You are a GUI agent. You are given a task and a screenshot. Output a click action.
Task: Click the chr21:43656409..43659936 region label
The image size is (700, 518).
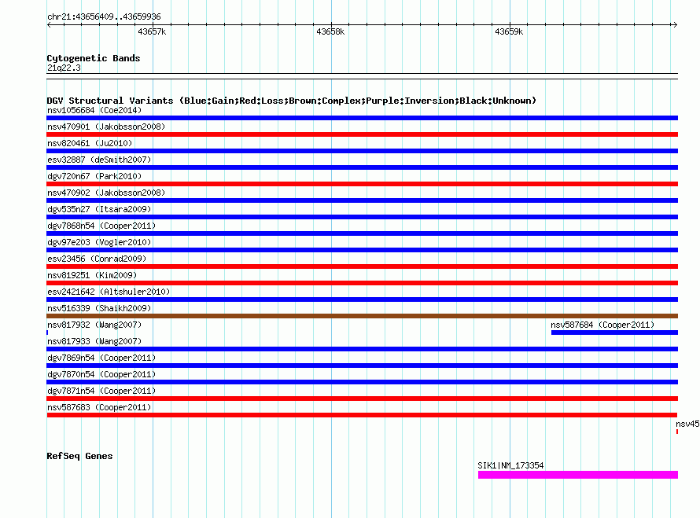pyautogui.click(x=104, y=17)
